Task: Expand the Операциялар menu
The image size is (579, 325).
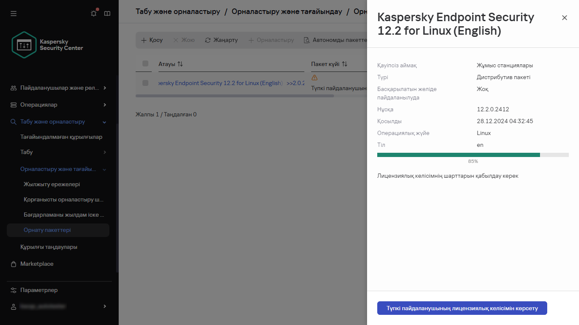Action: click(x=104, y=105)
